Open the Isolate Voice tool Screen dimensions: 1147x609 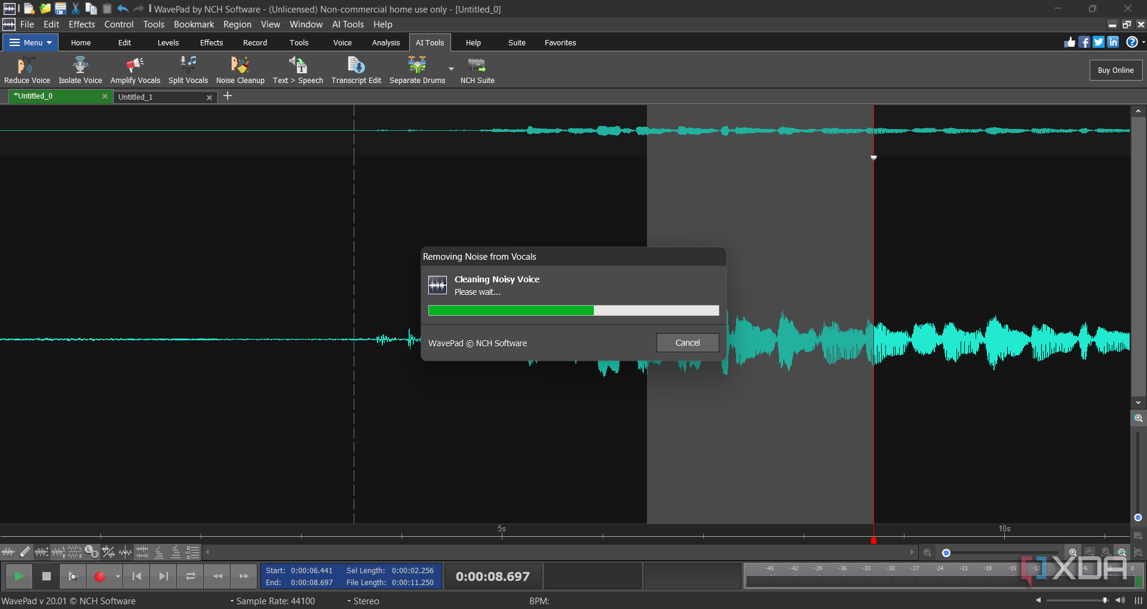pos(80,70)
